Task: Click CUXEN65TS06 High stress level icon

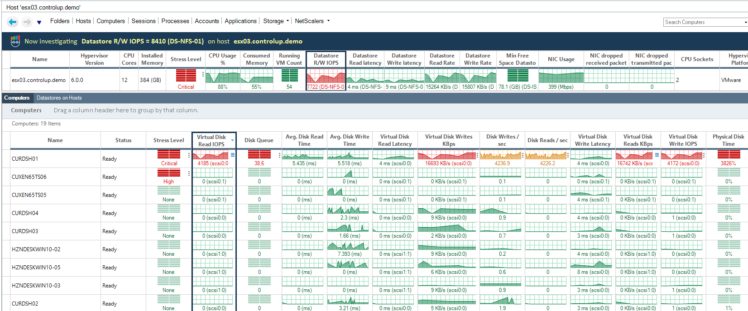Action: click(169, 172)
